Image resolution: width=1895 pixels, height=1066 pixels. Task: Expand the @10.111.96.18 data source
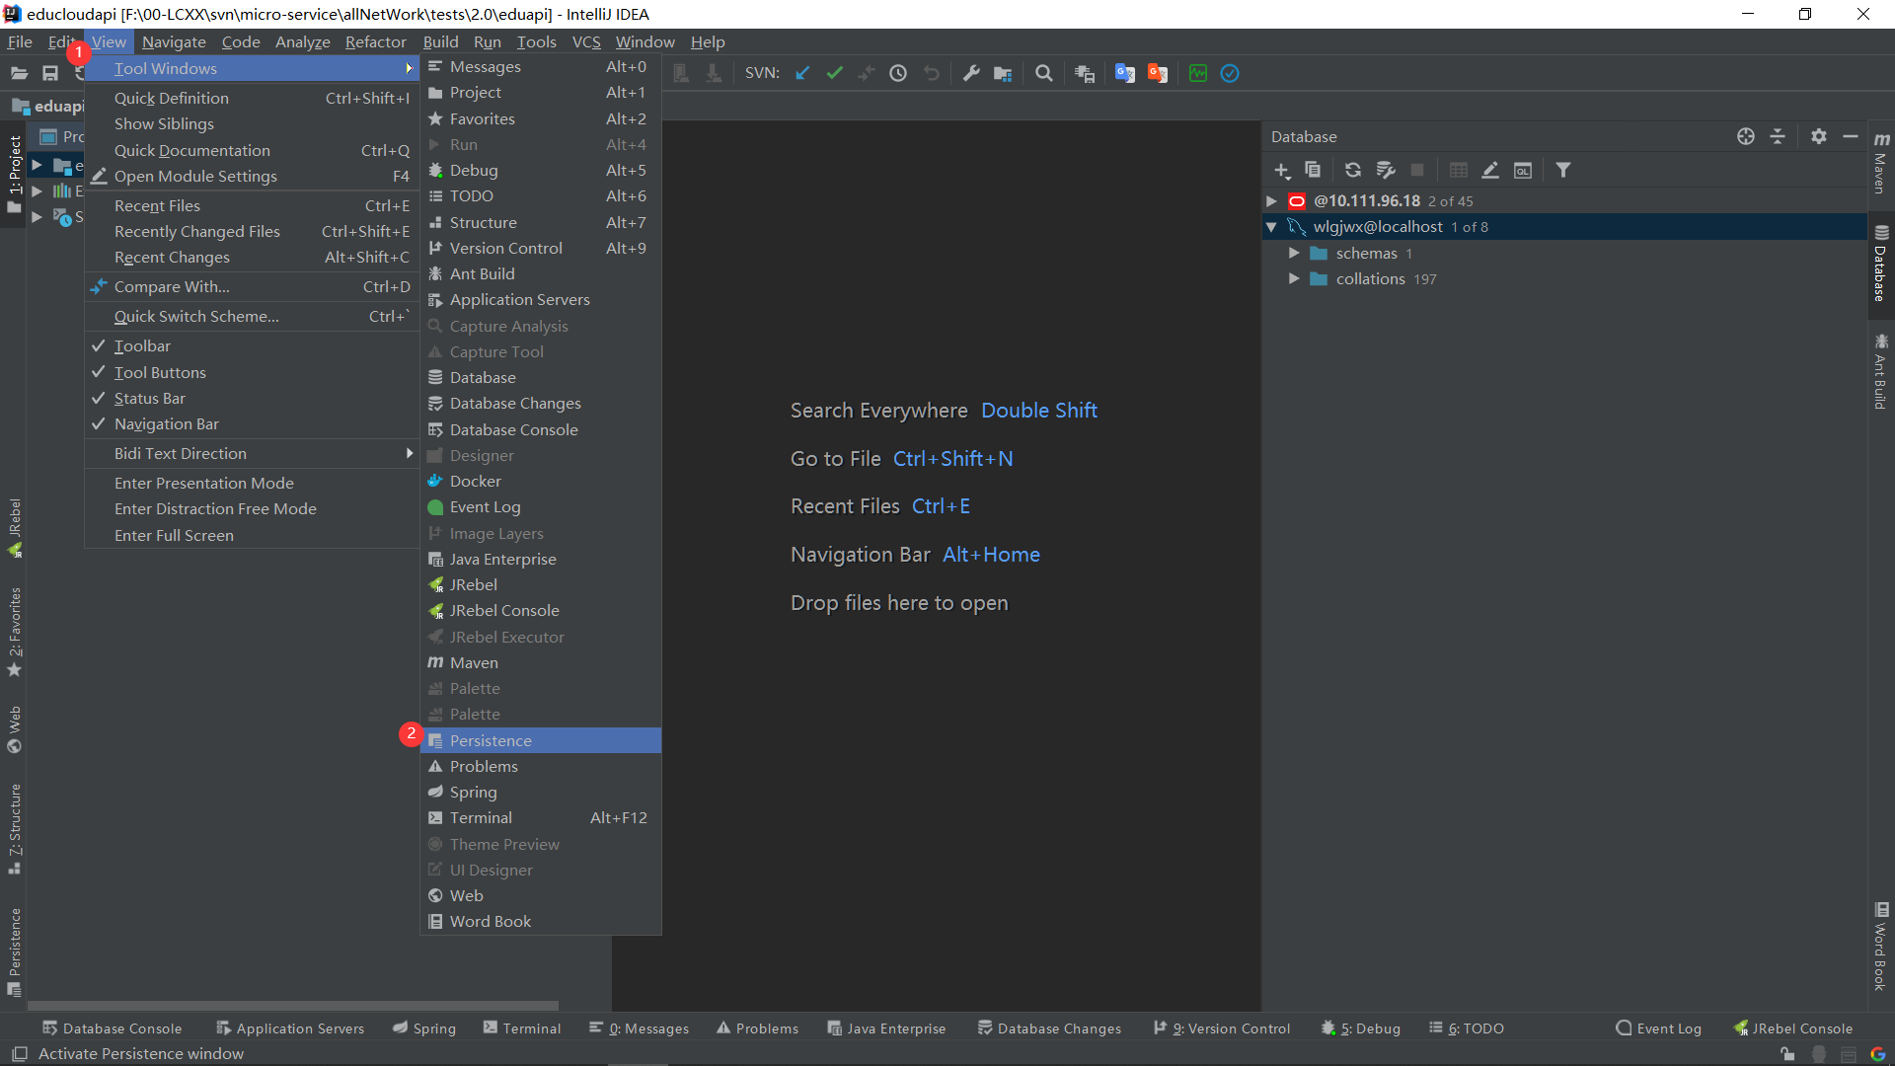(x=1272, y=200)
